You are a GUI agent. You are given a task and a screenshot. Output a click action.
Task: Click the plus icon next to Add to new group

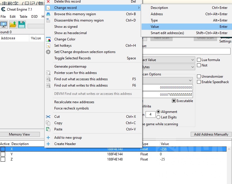click(48, 138)
